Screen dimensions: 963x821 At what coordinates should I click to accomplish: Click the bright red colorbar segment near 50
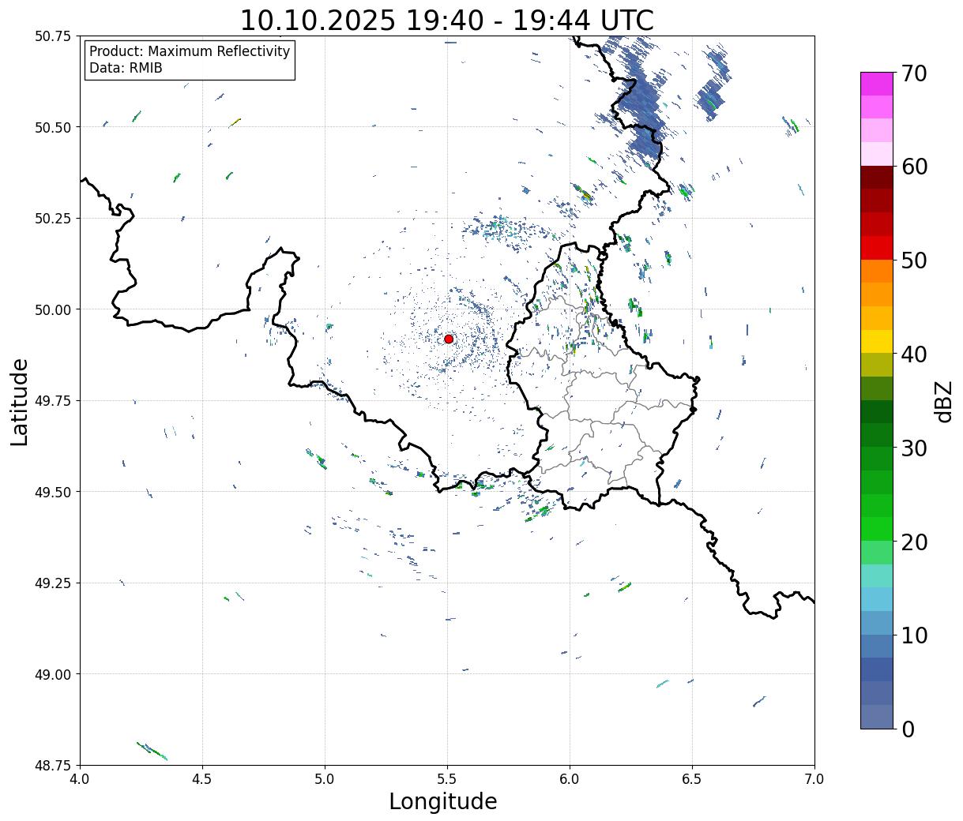coord(877,248)
